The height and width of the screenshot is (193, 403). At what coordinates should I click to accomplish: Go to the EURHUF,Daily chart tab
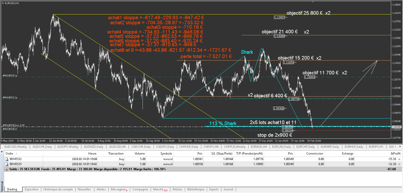coord(354,147)
